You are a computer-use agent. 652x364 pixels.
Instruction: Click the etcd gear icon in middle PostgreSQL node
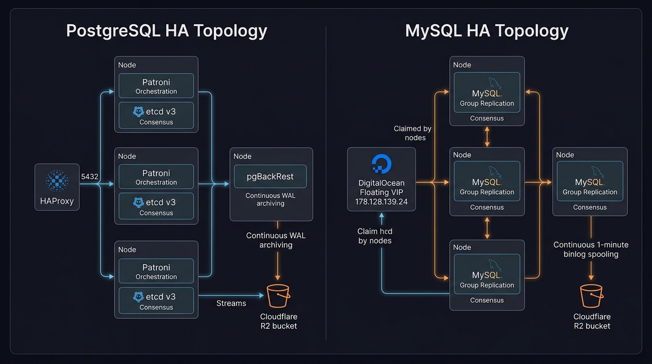click(x=138, y=202)
